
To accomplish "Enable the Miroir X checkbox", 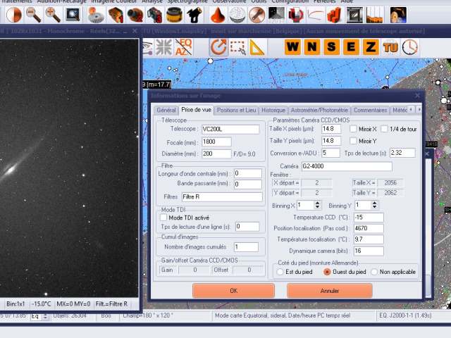I will 354,129.
